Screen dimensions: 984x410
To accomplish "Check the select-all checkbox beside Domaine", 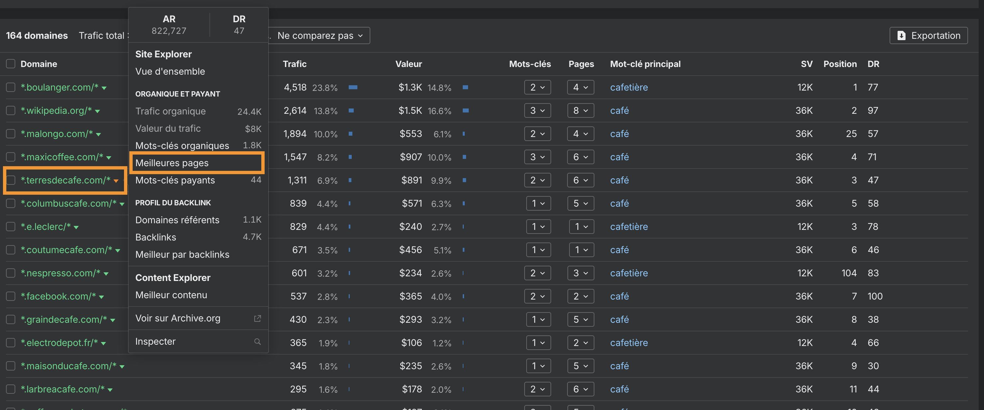I will (10, 64).
